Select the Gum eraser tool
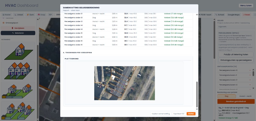Image resolution: width=256 pixels, height=121 pixels. [x=30, y=15]
